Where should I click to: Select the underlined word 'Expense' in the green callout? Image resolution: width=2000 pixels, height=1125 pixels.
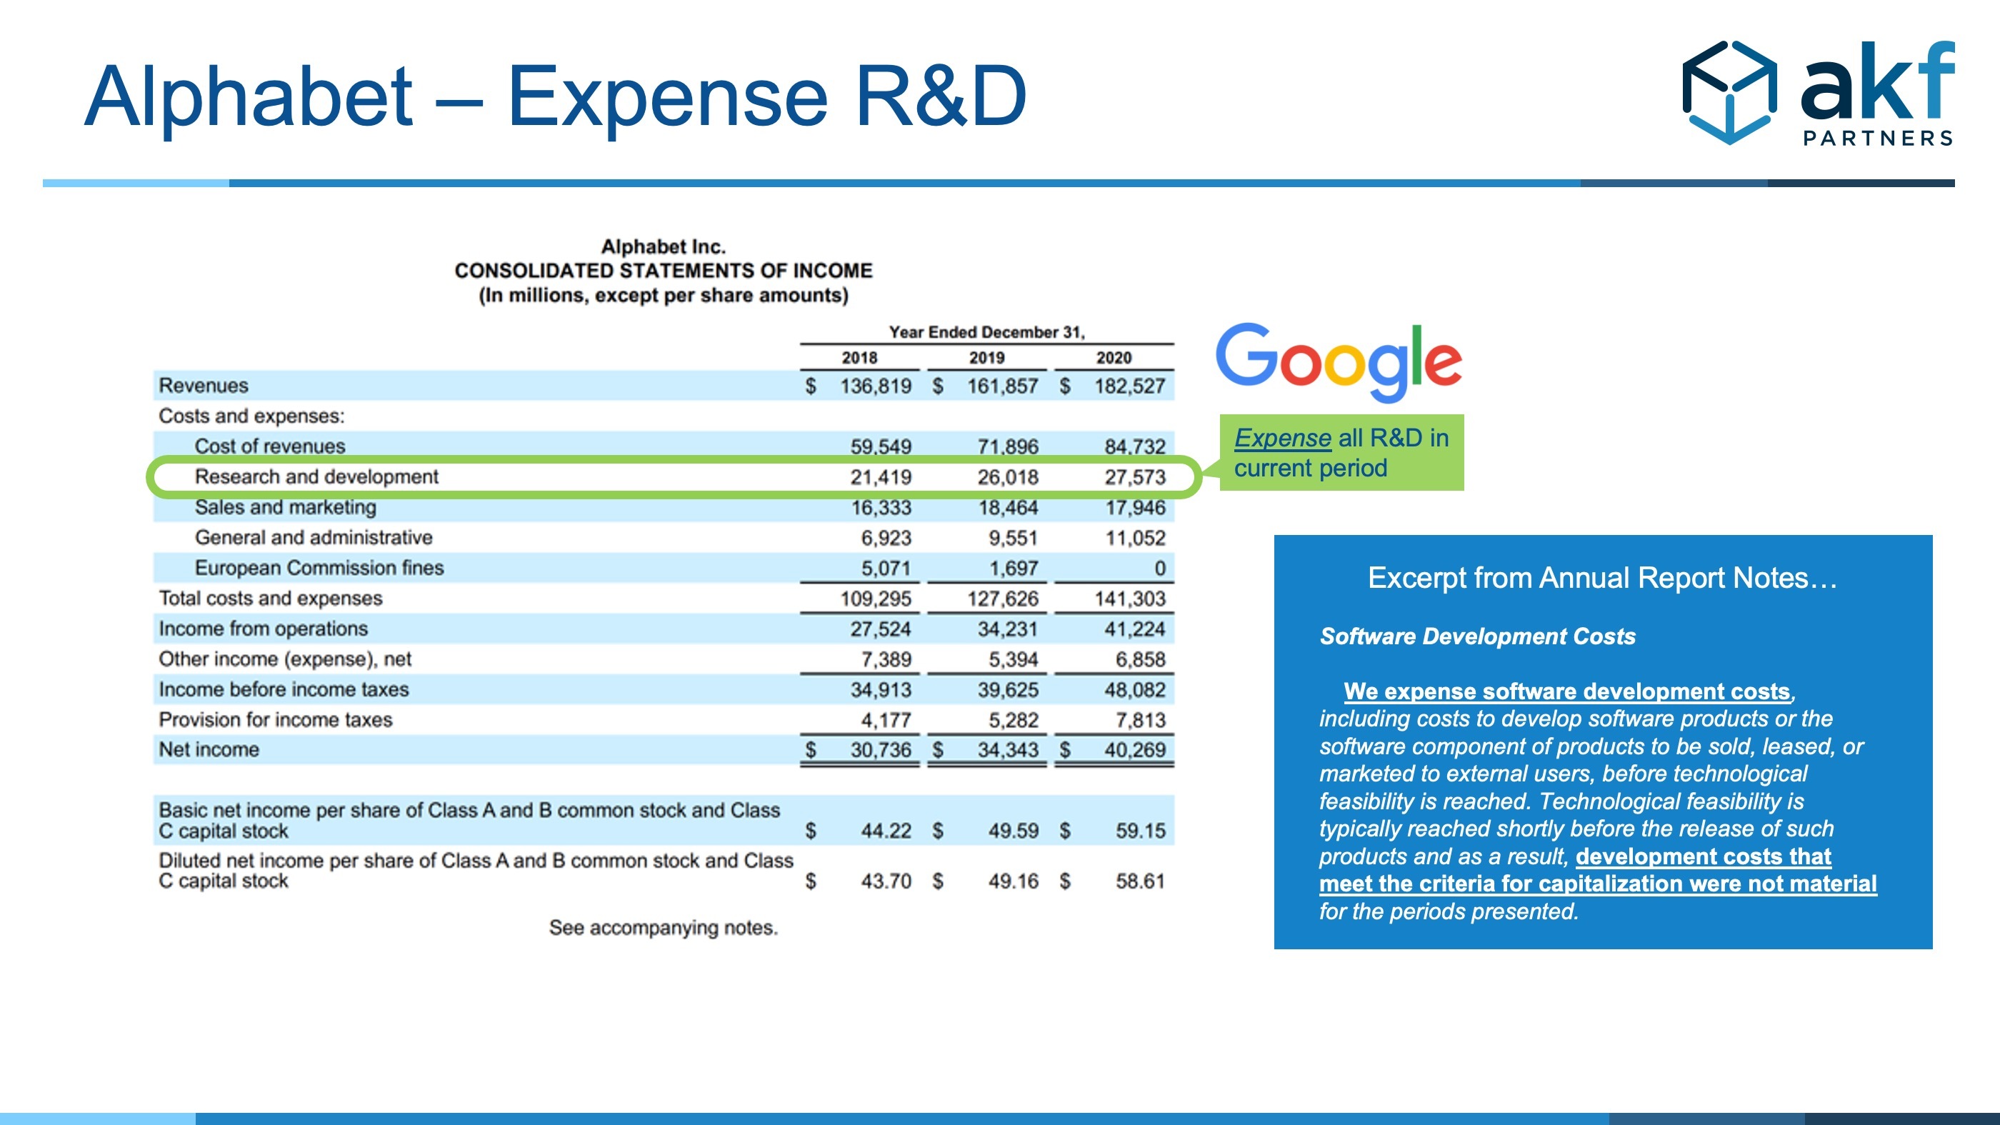pos(1283,438)
